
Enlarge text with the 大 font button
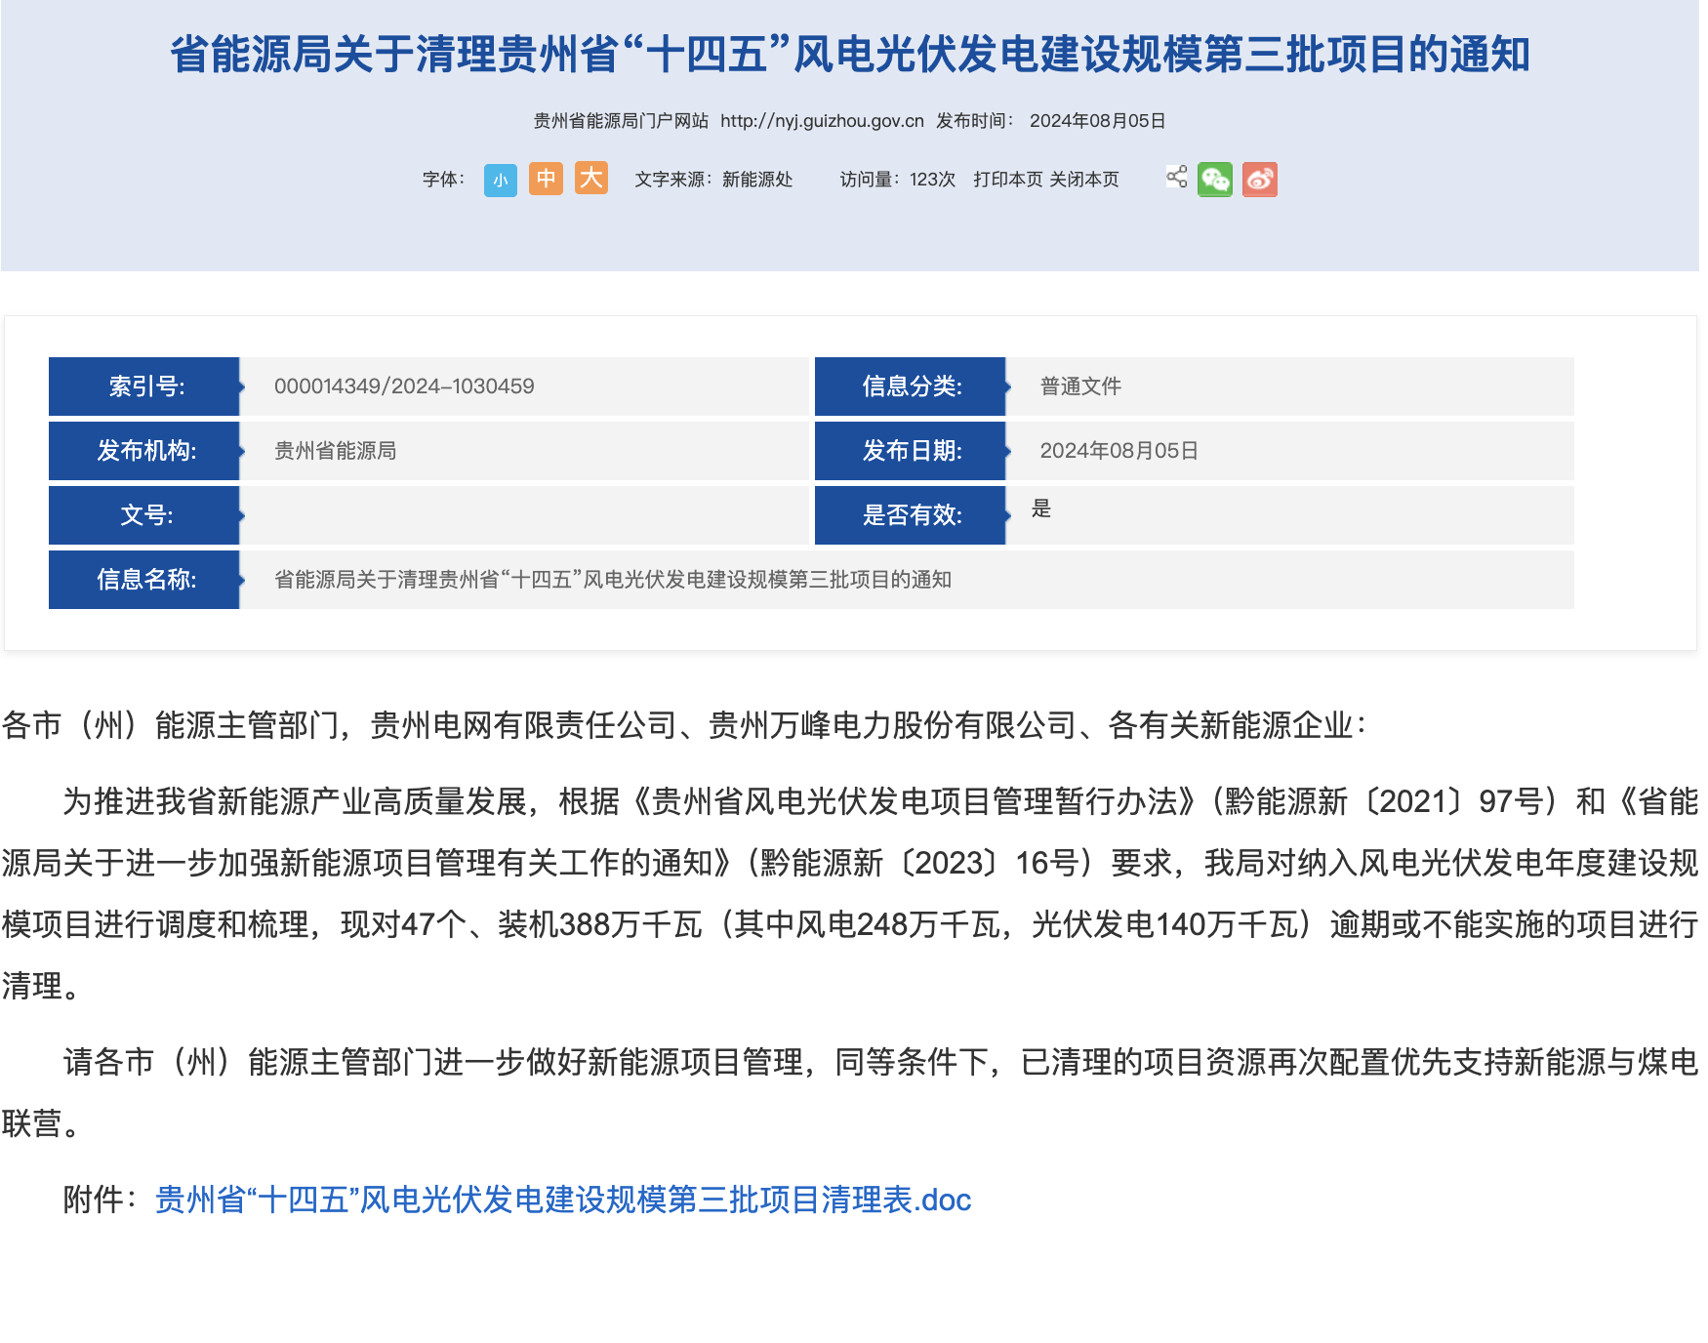(590, 179)
